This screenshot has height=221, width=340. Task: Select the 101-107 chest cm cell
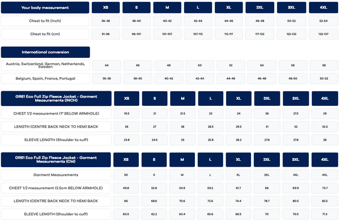point(167,34)
